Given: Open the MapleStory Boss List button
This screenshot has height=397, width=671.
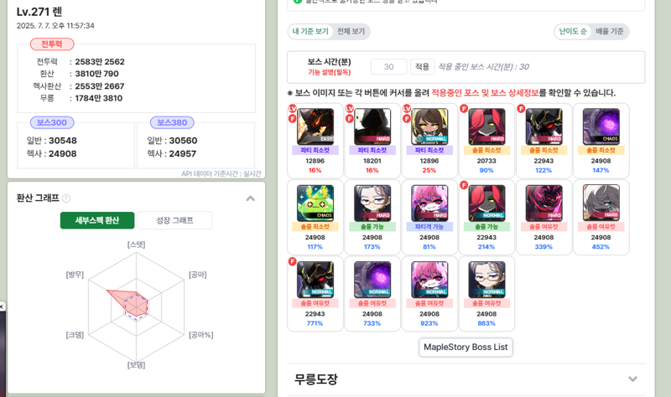Looking at the screenshot, I should (466, 347).
